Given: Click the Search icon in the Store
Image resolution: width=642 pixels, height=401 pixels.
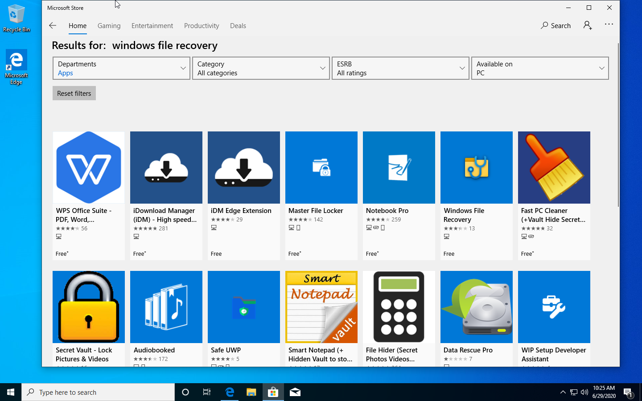Looking at the screenshot, I should [555, 25].
